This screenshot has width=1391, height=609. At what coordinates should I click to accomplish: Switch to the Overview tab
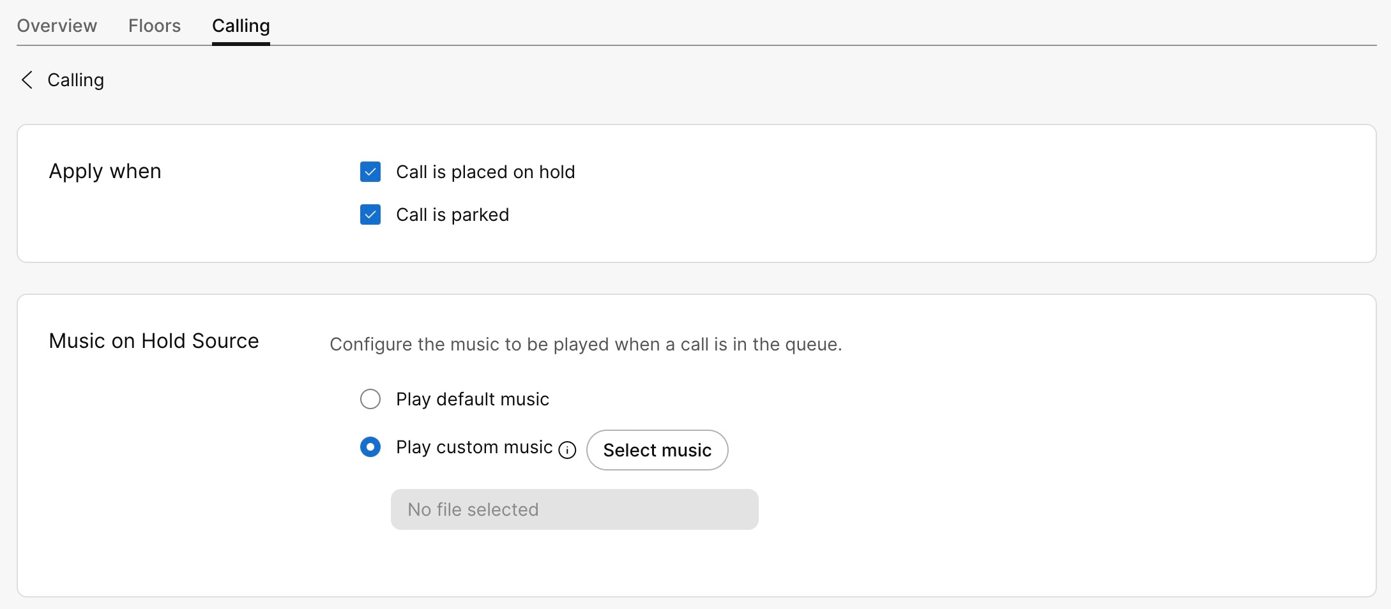click(x=57, y=26)
